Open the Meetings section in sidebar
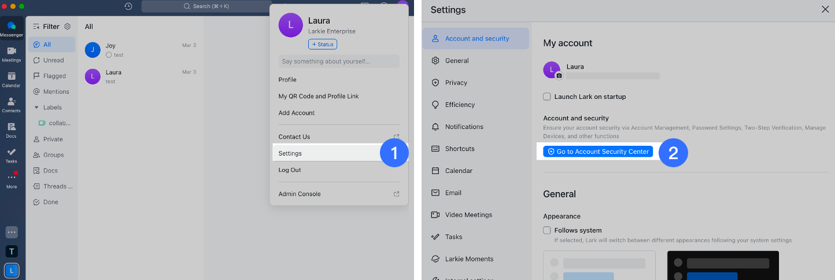The height and width of the screenshot is (280, 835). click(12, 54)
